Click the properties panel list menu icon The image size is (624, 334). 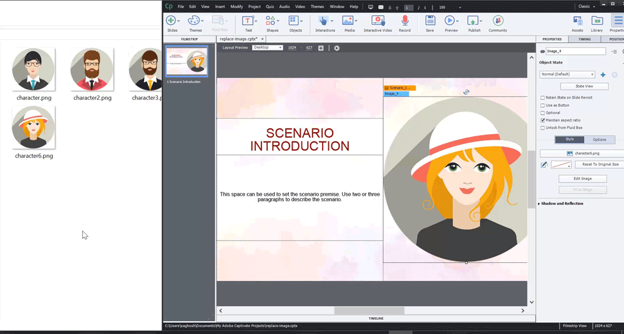(x=614, y=52)
